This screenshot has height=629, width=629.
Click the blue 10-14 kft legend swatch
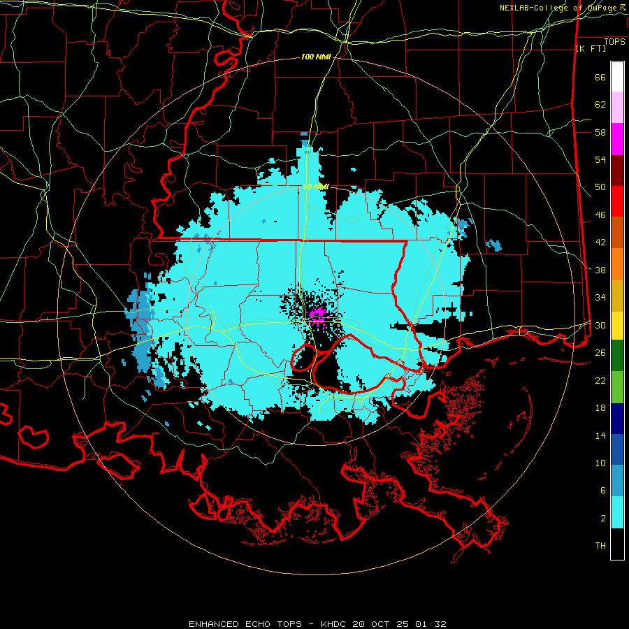point(617,449)
